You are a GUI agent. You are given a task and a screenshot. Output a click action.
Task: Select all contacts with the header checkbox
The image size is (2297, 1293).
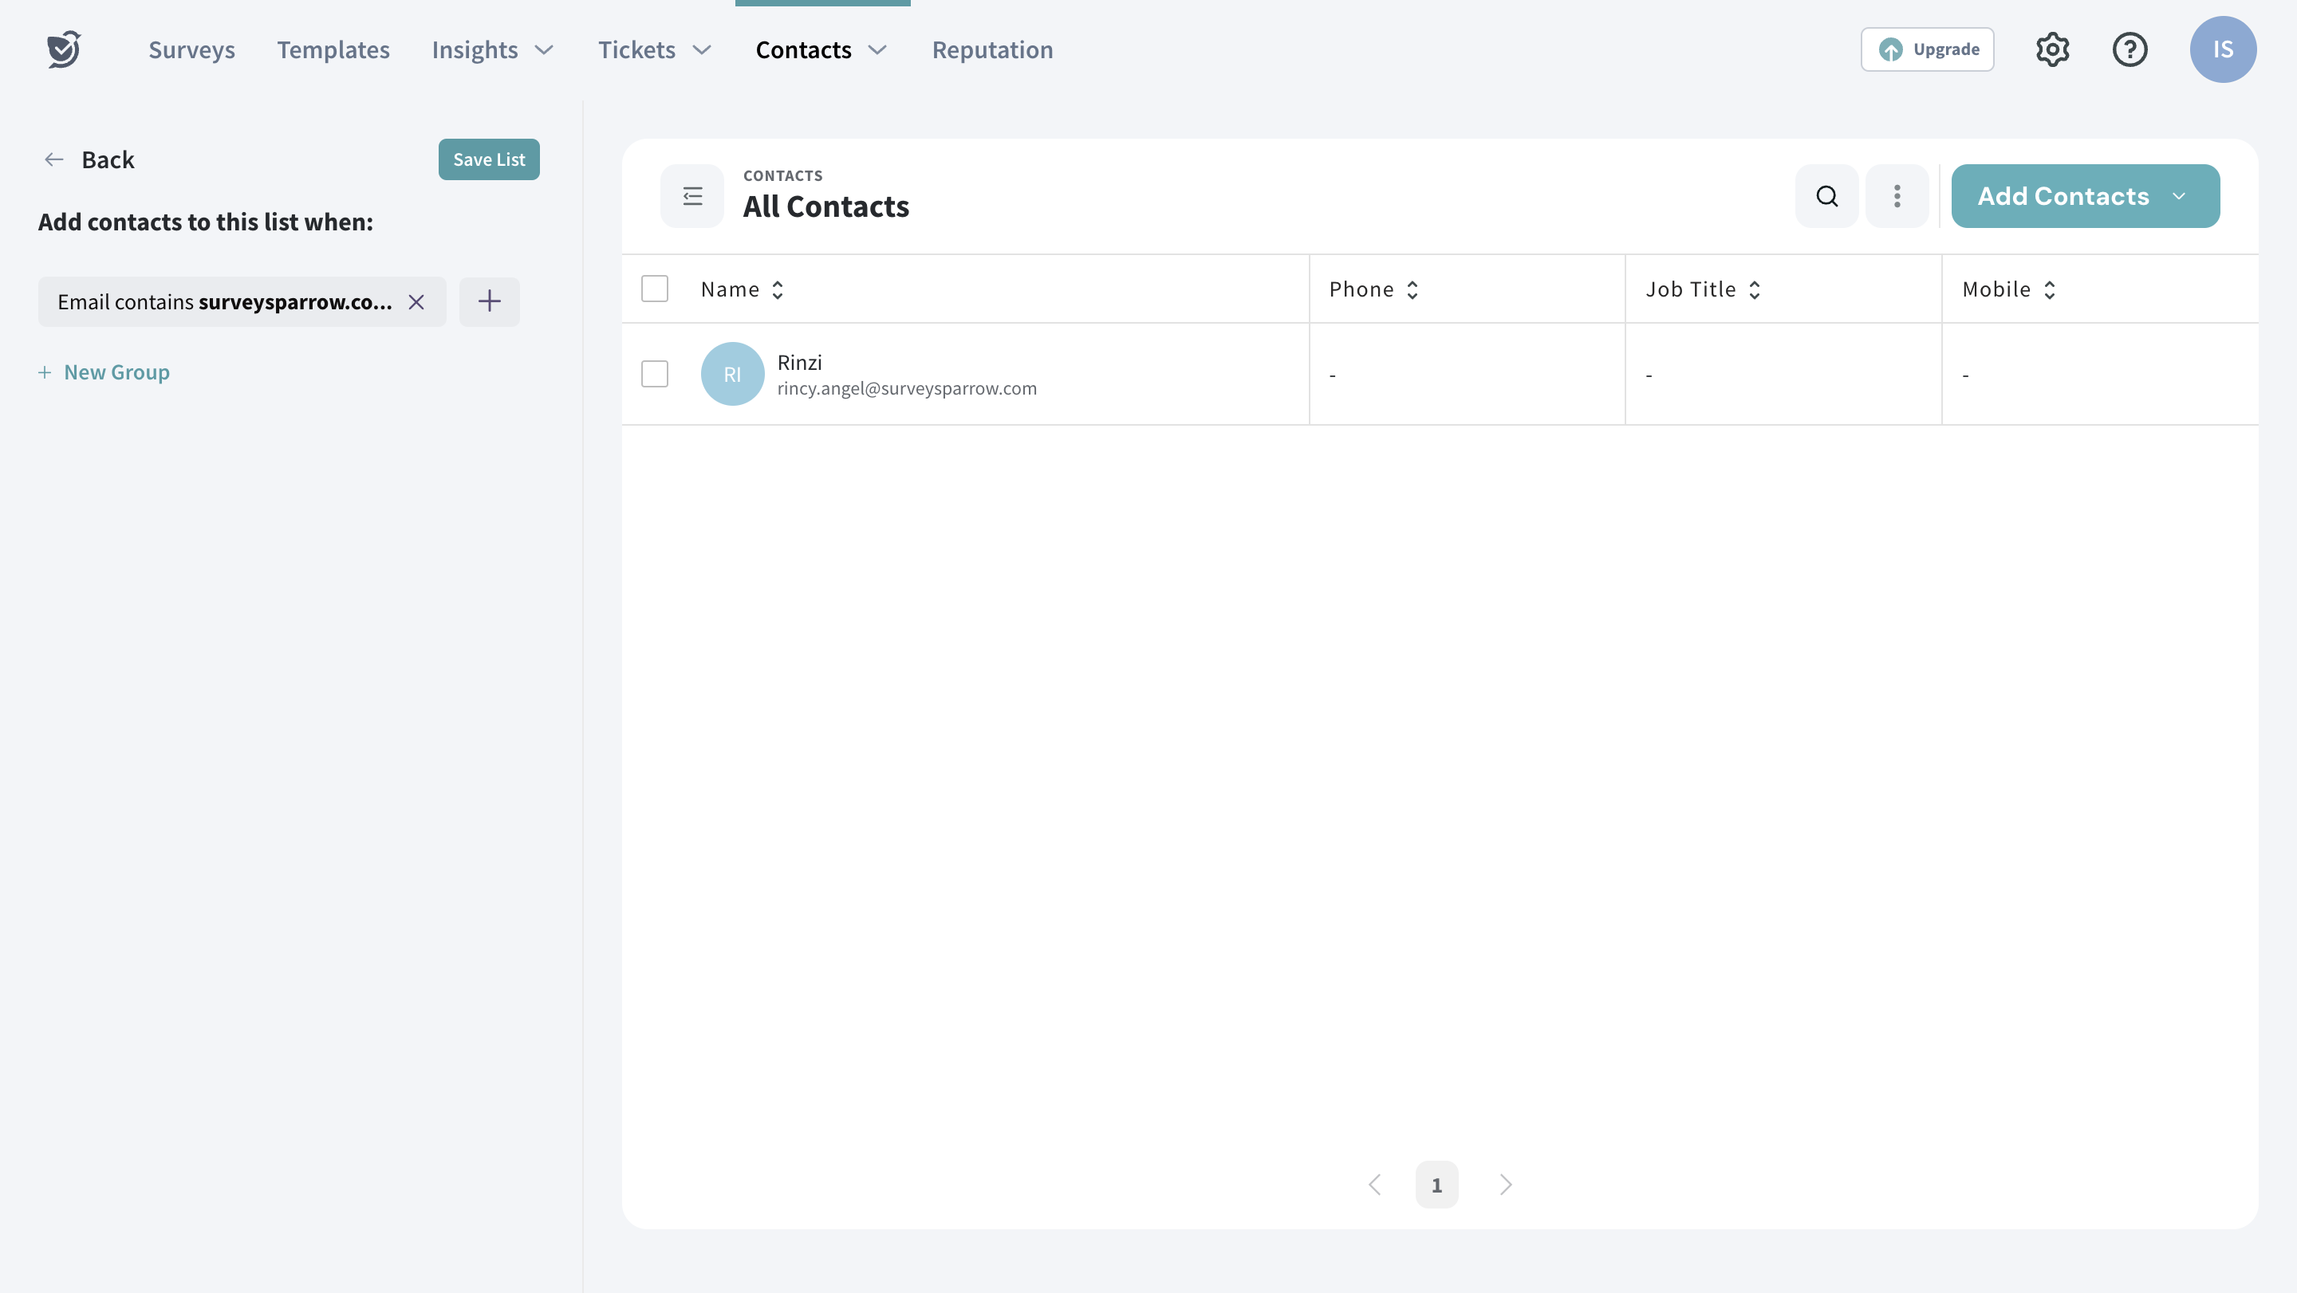click(x=655, y=289)
